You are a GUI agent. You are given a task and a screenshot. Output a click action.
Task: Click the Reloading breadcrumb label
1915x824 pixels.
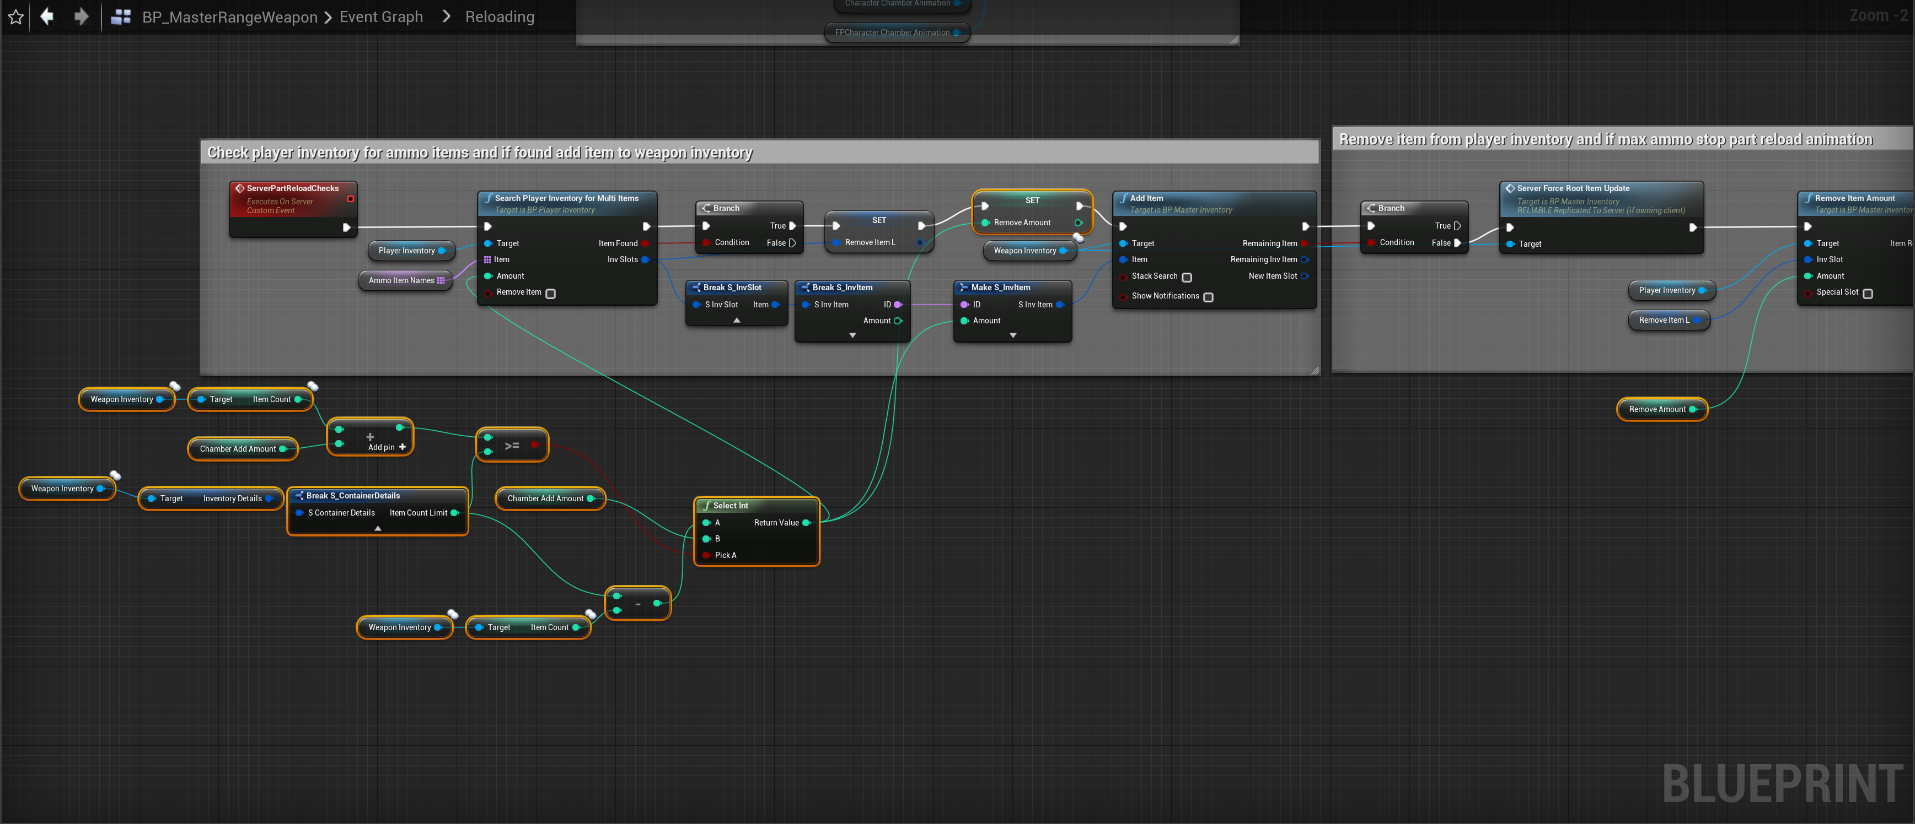click(x=500, y=17)
